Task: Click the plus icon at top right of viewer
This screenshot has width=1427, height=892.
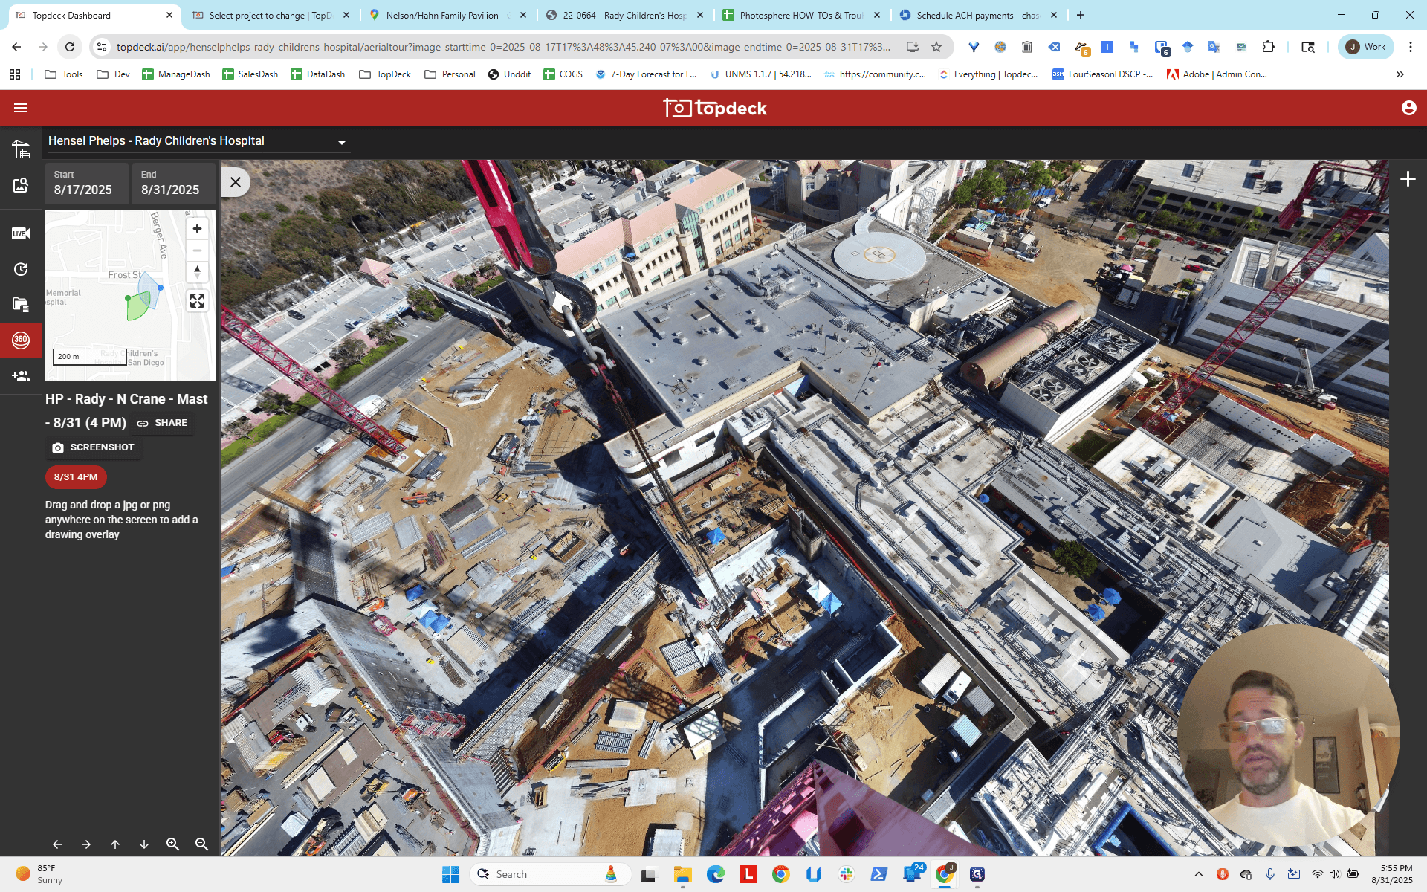Action: pyautogui.click(x=1408, y=179)
